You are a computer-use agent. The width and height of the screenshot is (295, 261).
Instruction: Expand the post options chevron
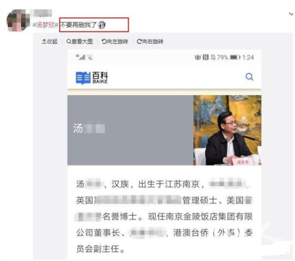(291, 14)
